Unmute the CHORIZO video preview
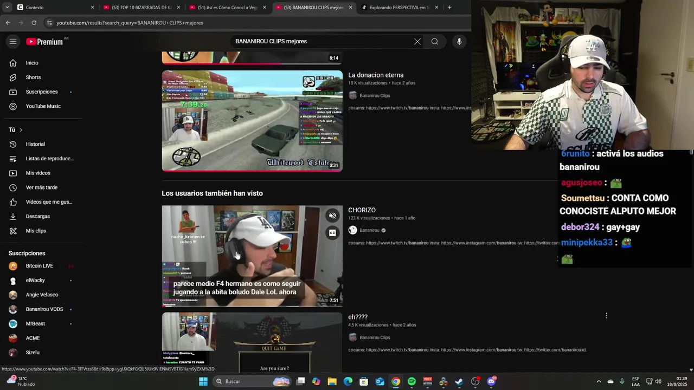The height and width of the screenshot is (390, 694). click(x=332, y=216)
